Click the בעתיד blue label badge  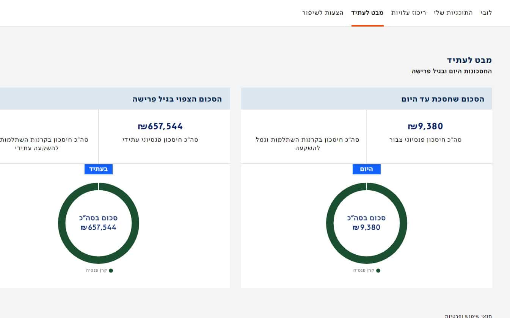[x=99, y=169]
